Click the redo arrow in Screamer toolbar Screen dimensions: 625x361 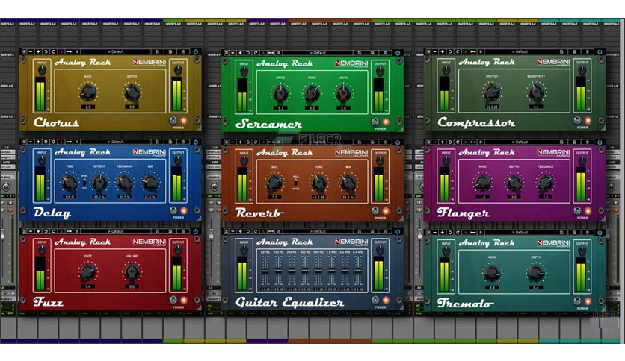click(x=256, y=53)
